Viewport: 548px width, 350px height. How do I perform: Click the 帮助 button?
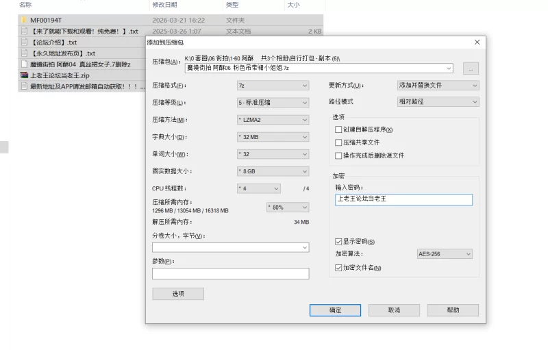coord(453,310)
